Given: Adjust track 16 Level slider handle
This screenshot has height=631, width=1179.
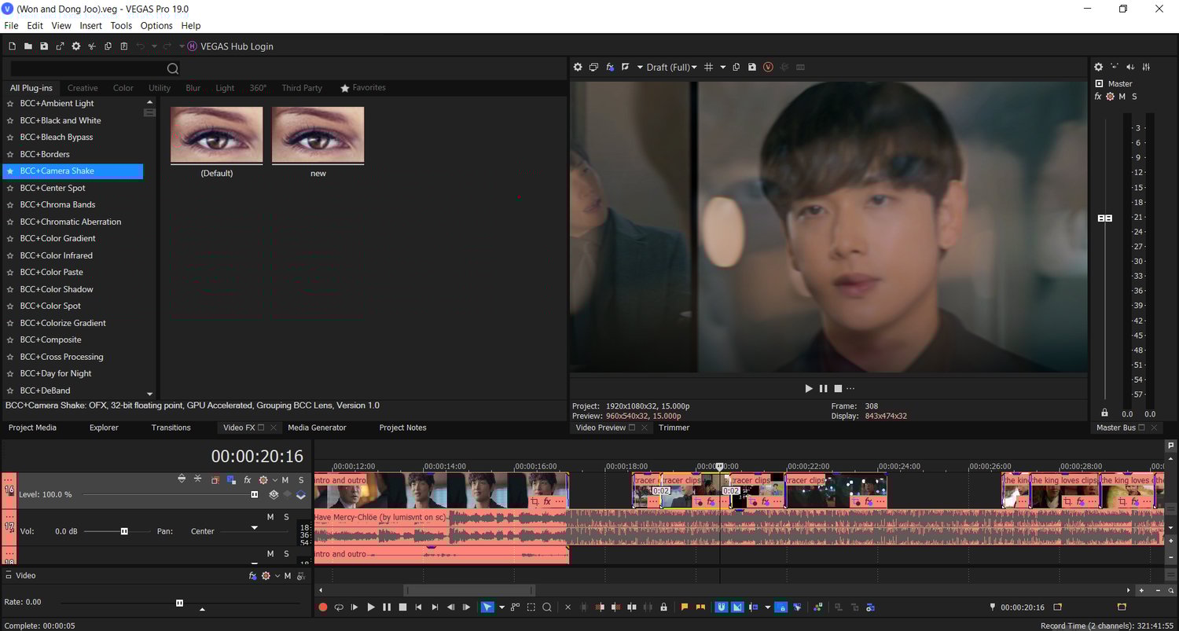Looking at the screenshot, I should 255,494.
